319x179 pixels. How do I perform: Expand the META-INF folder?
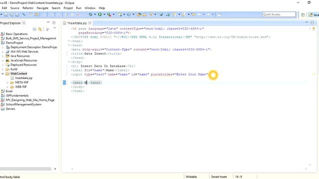pyautogui.click(x=7, y=83)
